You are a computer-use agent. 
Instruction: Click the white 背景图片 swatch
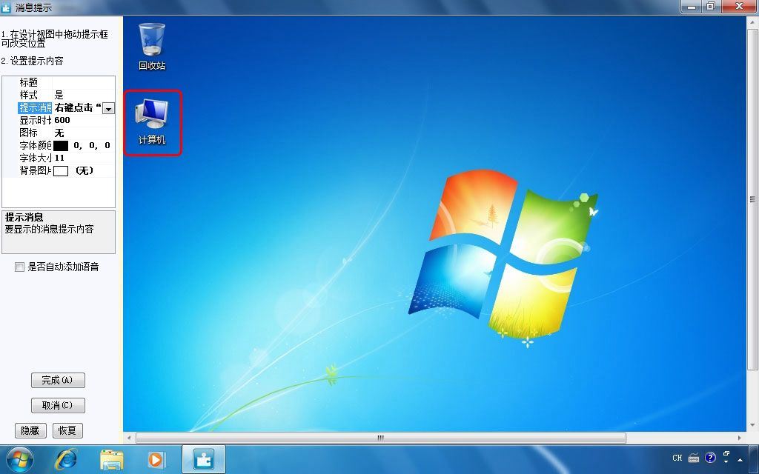click(x=61, y=171)
